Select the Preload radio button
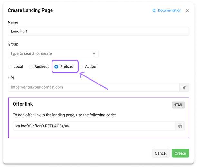 click(x=57, y=67)
